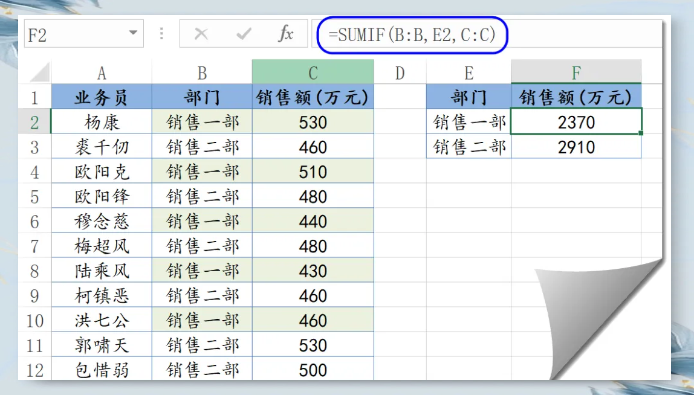
Task: Select cell with name 洪七公
Action: [102, 320]
